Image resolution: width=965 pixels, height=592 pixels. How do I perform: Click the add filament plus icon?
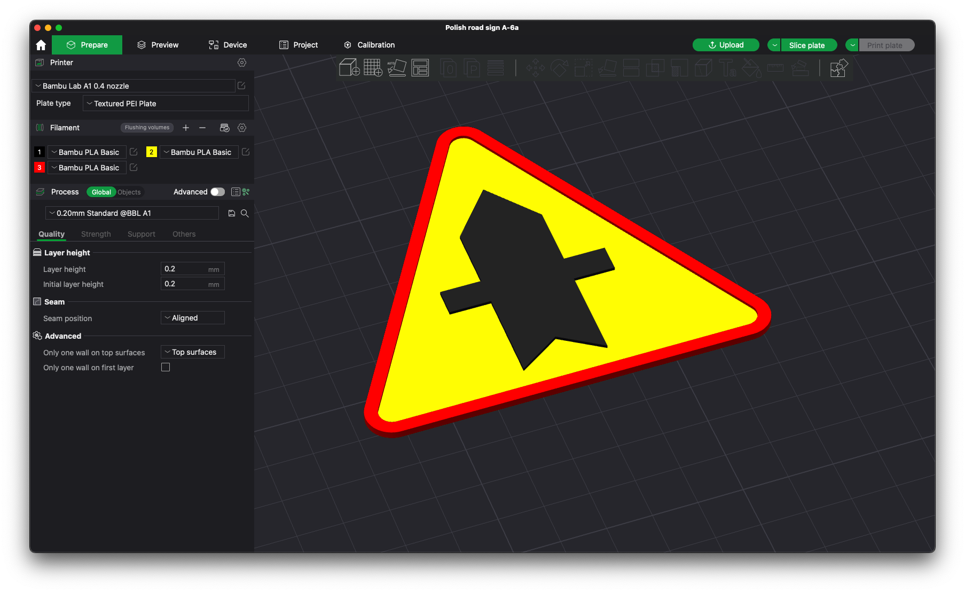pyautogui.click(x=186, y=128)
